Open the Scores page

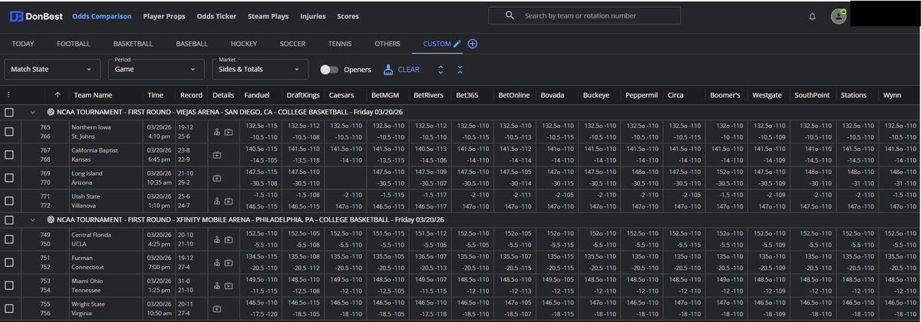pos(348,16)
